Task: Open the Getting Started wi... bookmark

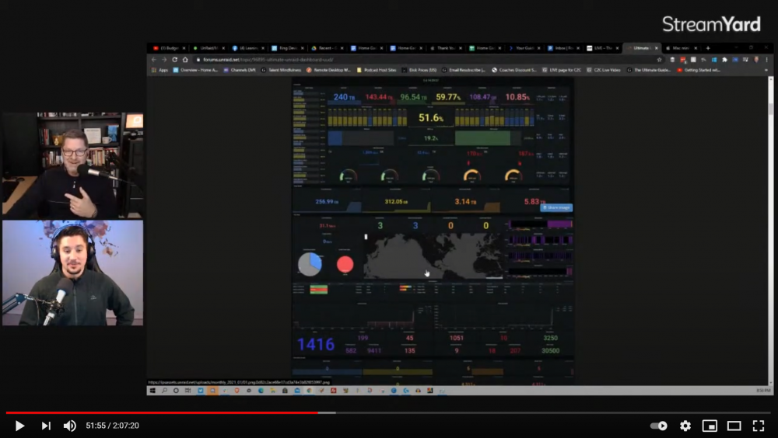Action: coord(699,70)
